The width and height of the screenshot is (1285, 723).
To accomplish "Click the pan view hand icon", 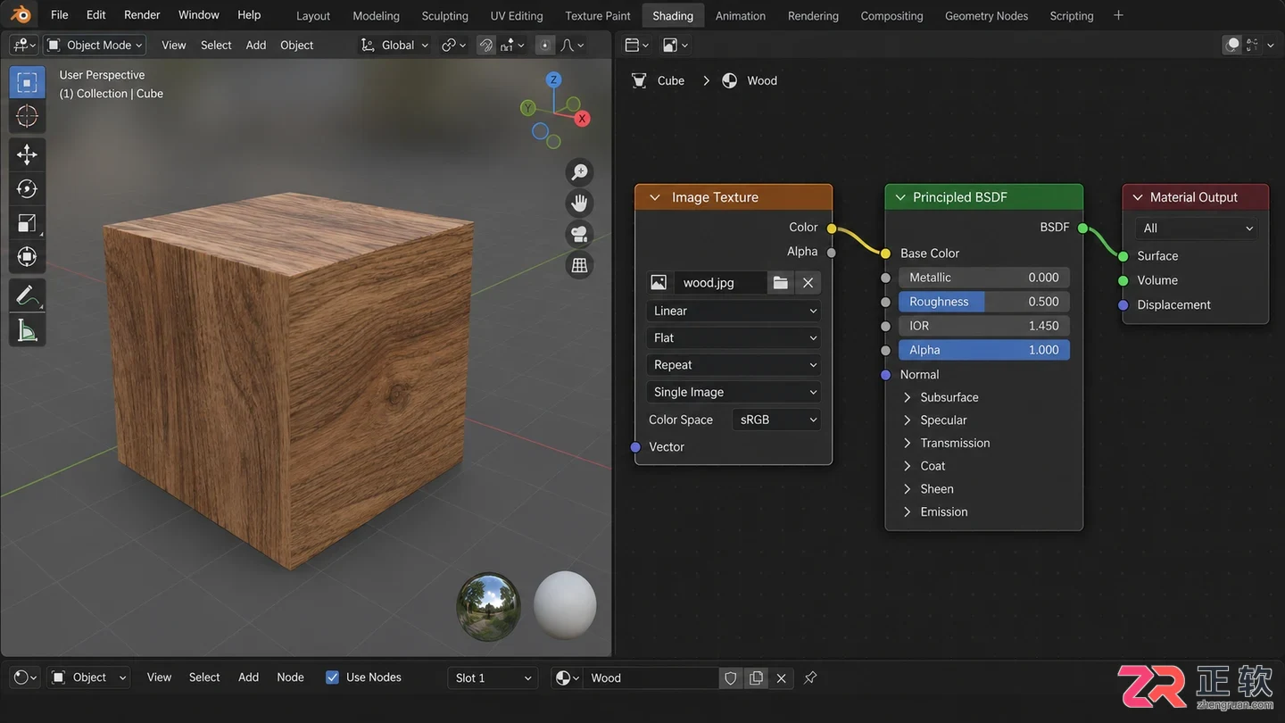I will (580, 204).
